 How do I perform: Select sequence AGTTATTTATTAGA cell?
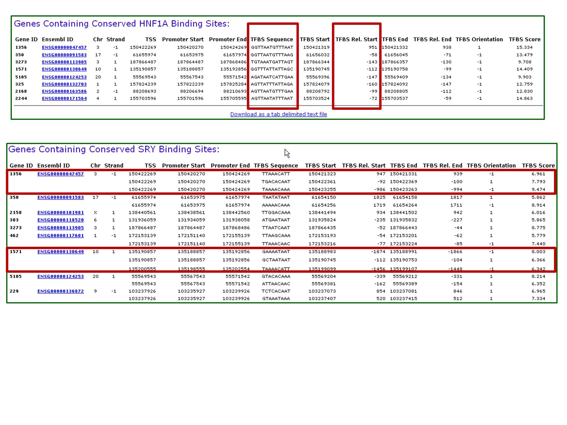272,84
